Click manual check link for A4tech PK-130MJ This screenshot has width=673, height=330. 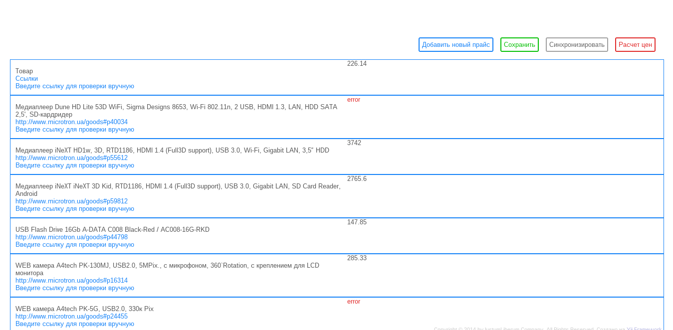click(x=75, y=288)
